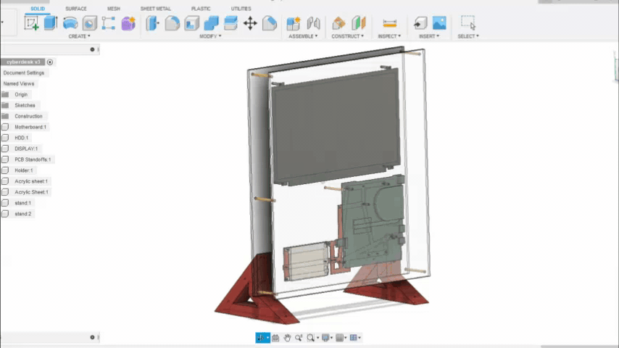Activate the Move/Copy tool
This screenshot has width=619, height=348.
click(250, 23)
